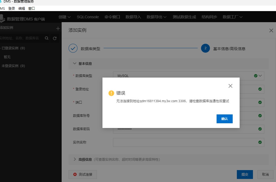
Task: Open 结构同步 in the top navigation
Action: click(x=209, y=17)
